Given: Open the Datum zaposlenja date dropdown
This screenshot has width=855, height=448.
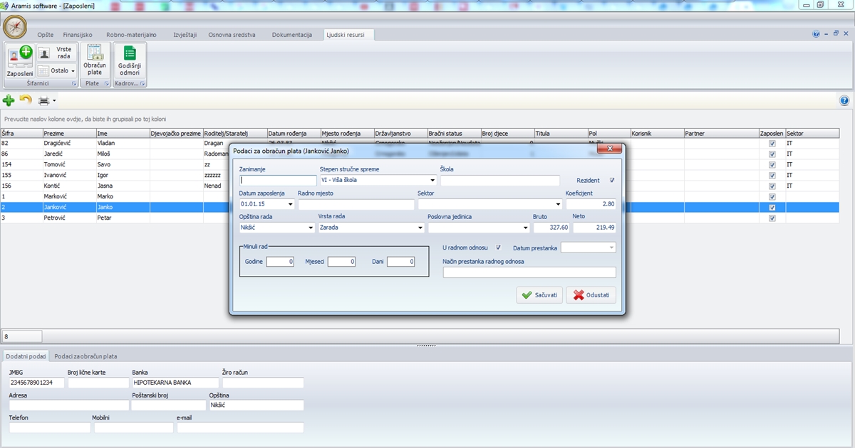Looking at the screenshot, I should [x=290, y=204].
